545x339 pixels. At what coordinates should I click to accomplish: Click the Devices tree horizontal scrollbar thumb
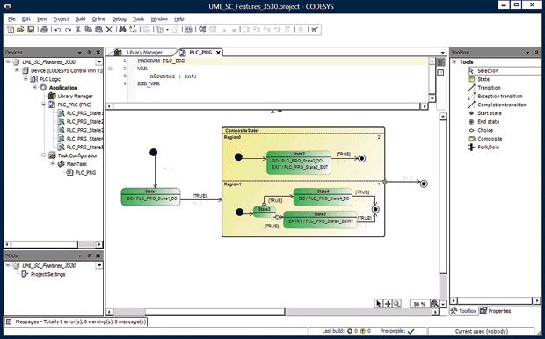(x=45, y=244)
